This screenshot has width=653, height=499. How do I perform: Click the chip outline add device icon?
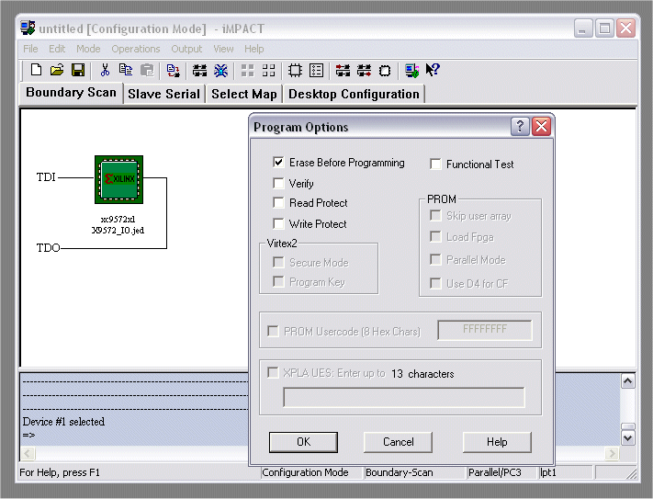295,71
